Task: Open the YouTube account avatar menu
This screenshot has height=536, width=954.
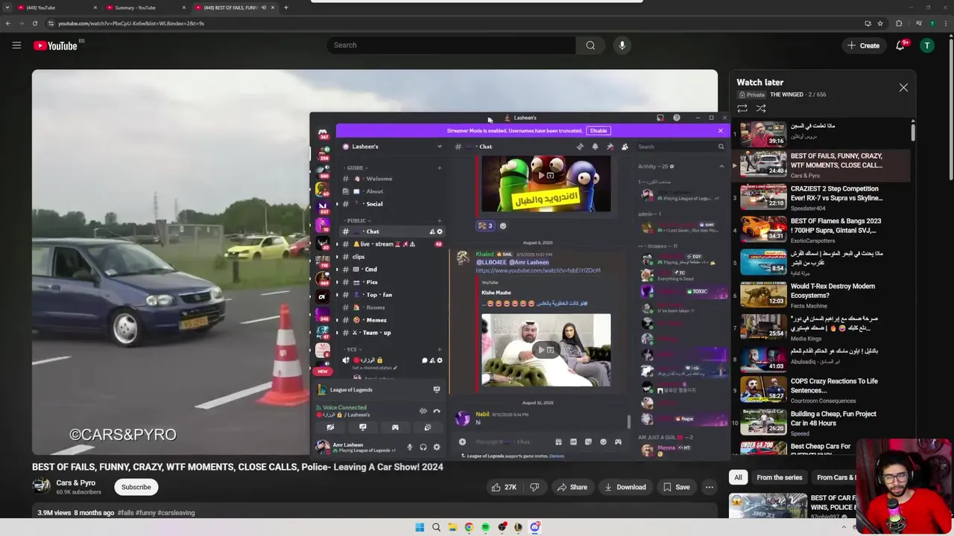Action: coord(927,45)
